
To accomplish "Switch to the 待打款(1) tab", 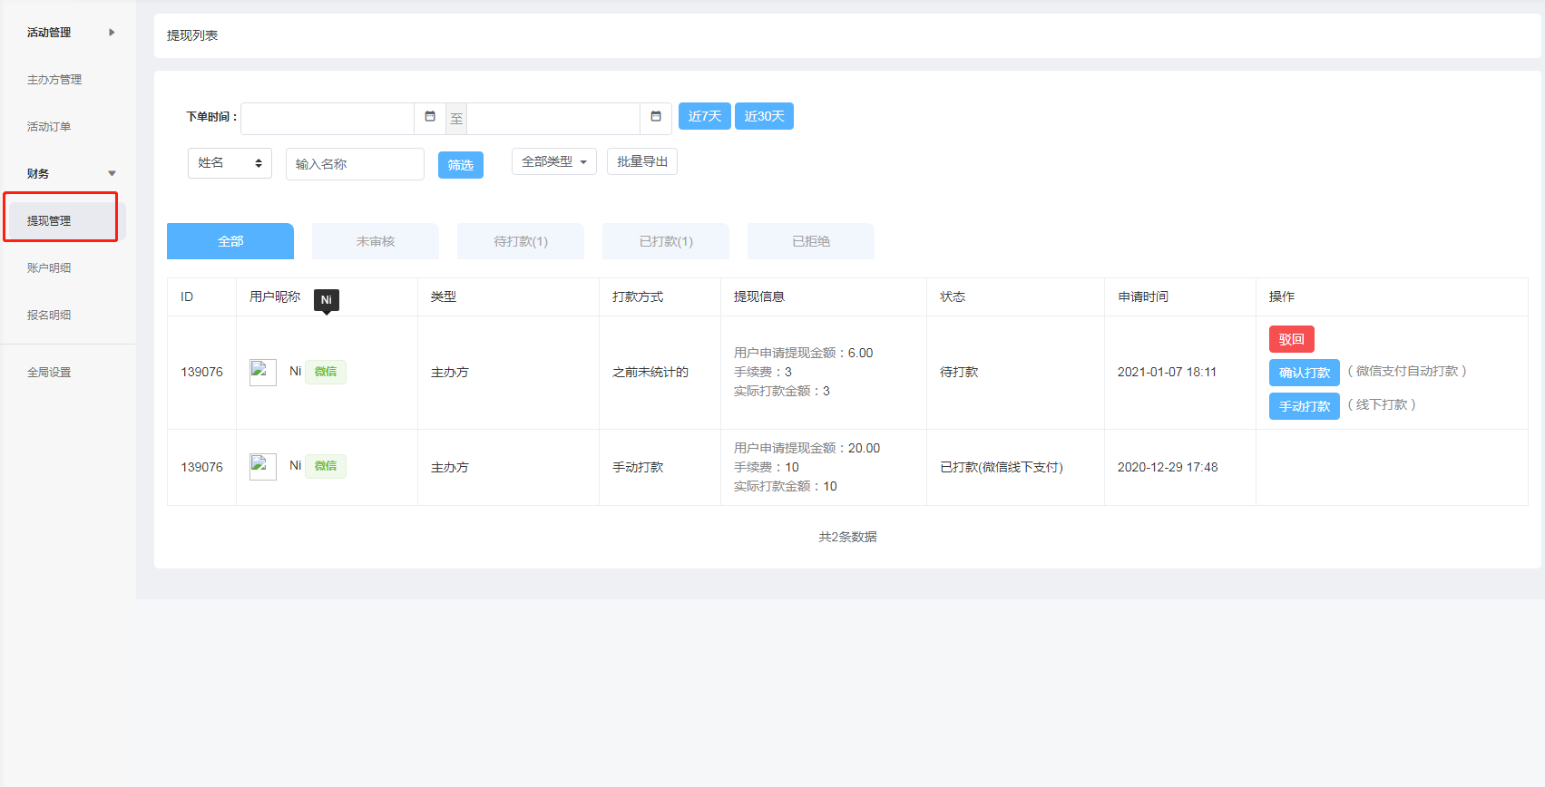I will tap(520, 241).
